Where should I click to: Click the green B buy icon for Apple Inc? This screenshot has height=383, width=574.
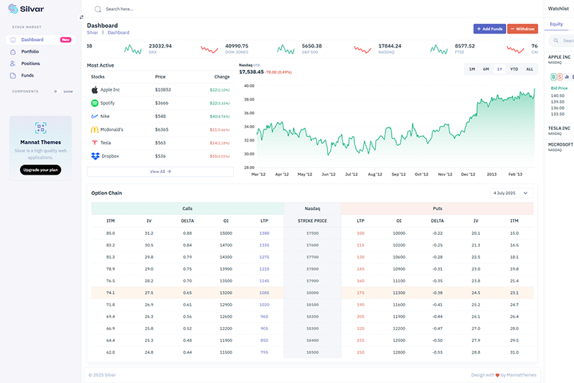(552, 76)
